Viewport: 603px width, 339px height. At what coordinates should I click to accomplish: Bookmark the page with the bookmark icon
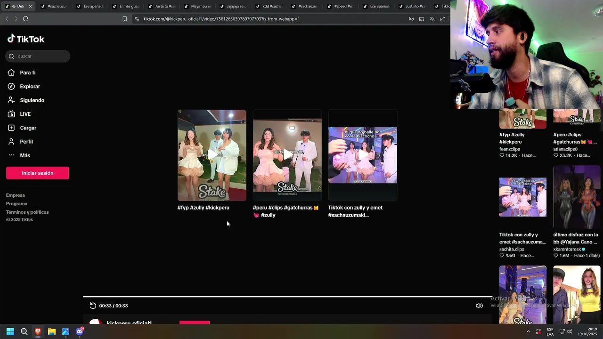click(124, 19)
